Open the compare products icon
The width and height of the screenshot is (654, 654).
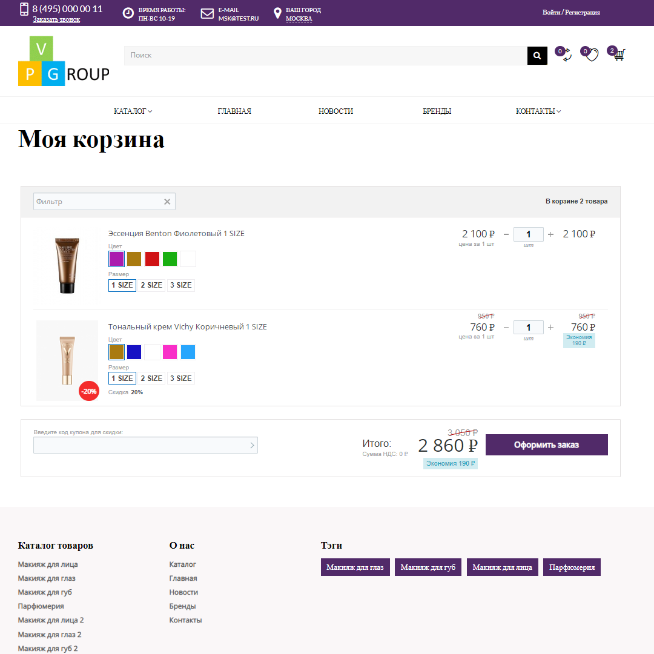566,56
